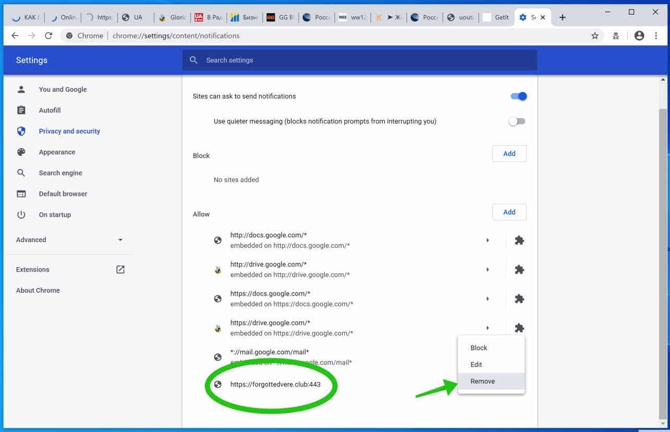670x432 pixels.
Task: Click the Settings header title
Action: 32,60
